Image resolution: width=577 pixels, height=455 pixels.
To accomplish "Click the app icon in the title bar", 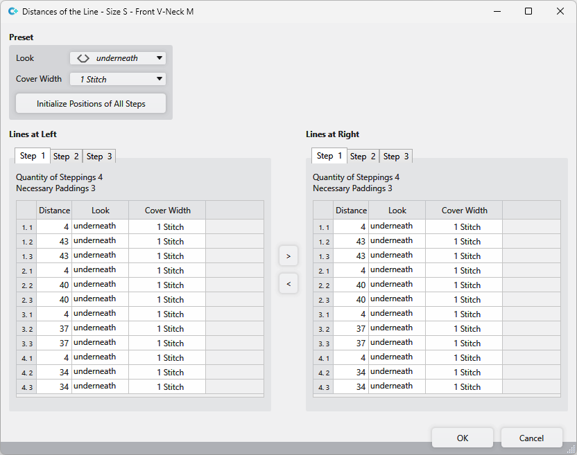I will (12, 12).
